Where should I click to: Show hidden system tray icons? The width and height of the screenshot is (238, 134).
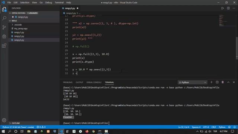point(197,131)
